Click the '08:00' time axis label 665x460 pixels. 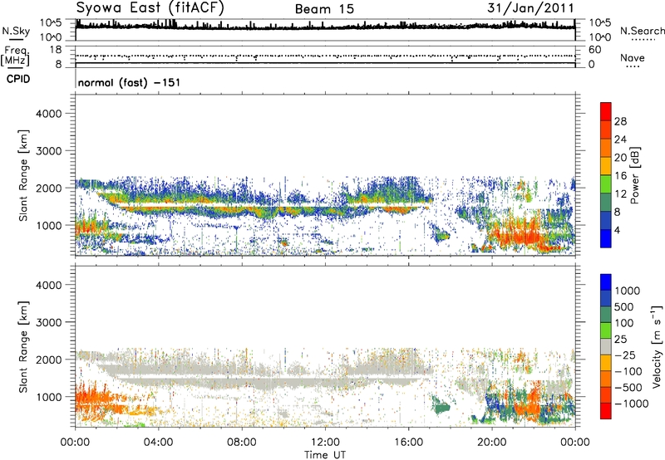[242, 443]
